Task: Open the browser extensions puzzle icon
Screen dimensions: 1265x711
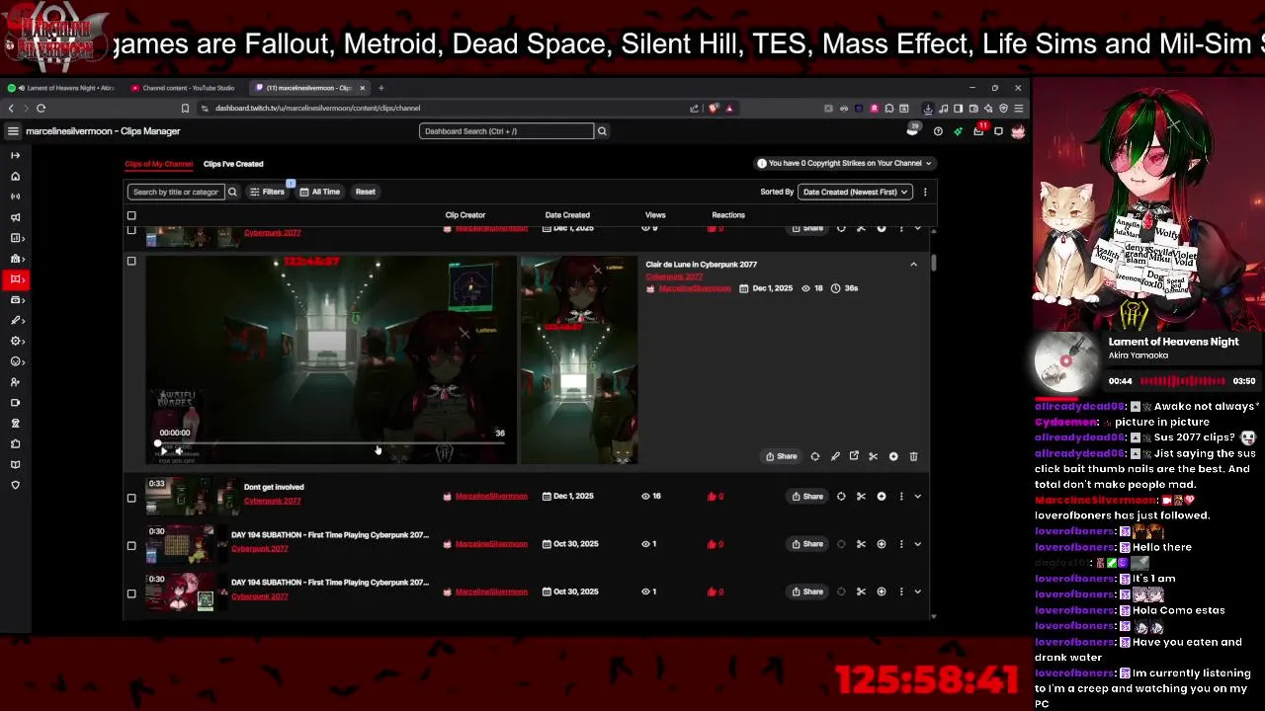Action: click(x=889, y=108)
